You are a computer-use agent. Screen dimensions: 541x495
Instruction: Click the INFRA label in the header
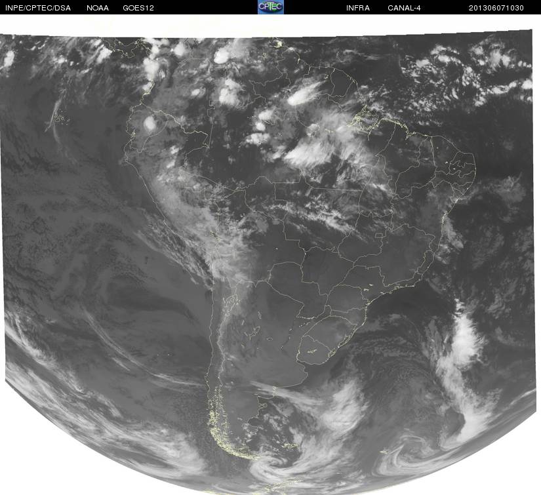(x=358, y=8)
